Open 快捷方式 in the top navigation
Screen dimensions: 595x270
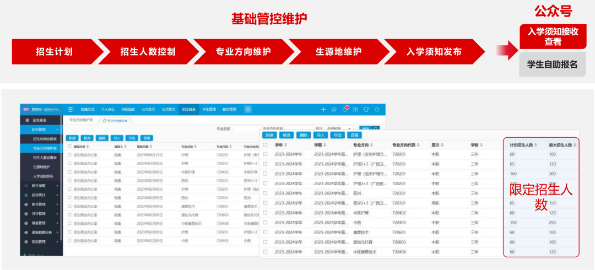[x=87, y=109]
